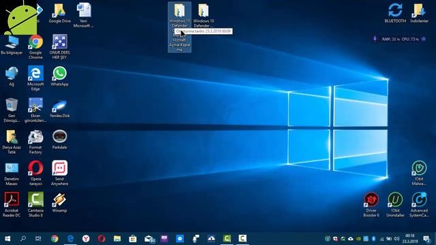Switch to the green Camtasia taskbar icon
This screenshot has width=436, height=245.
click(x=227, y=239)
